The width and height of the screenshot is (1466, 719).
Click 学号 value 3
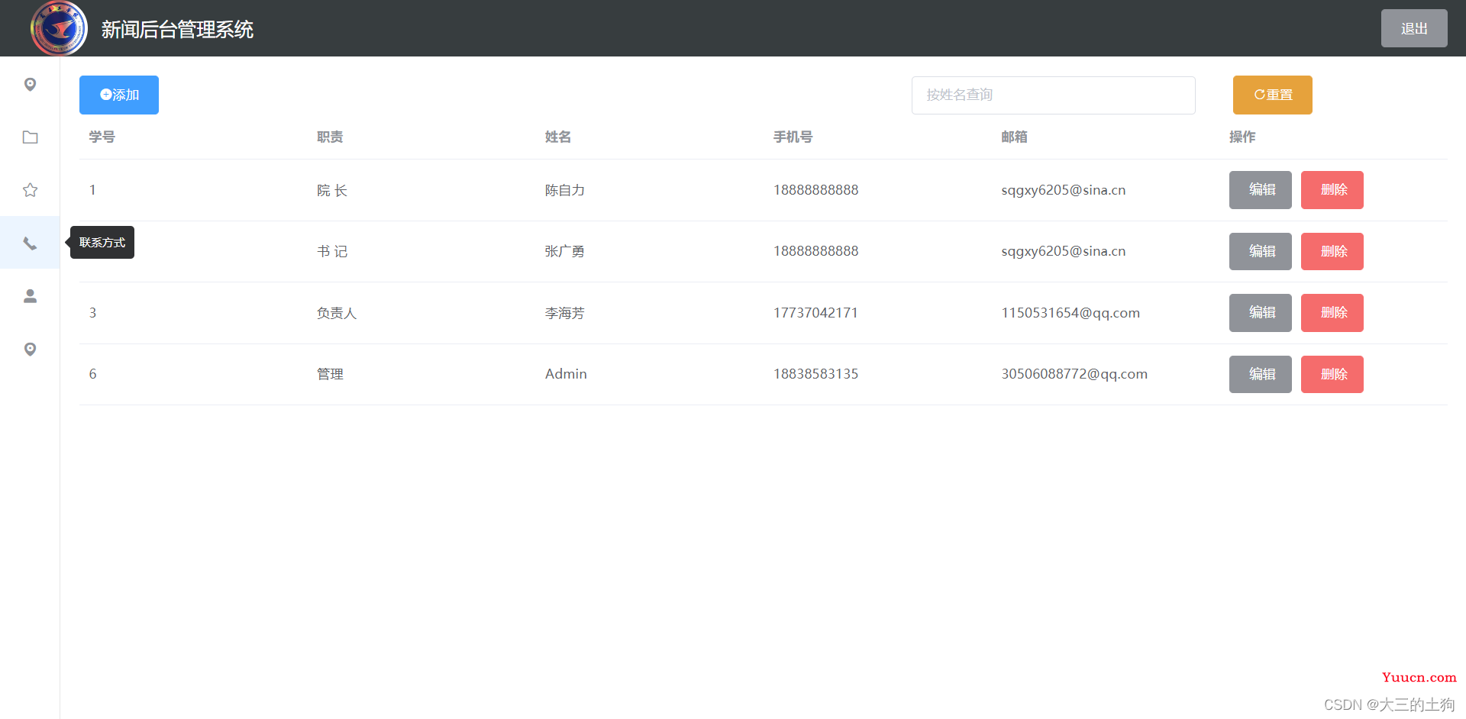click(x=92, y=313)
